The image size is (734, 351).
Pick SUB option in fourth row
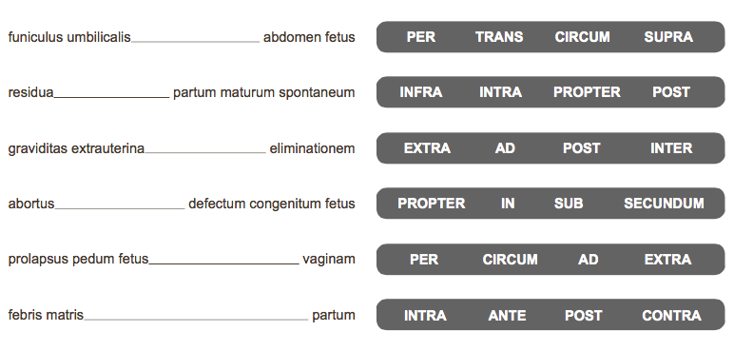[569, 204]
